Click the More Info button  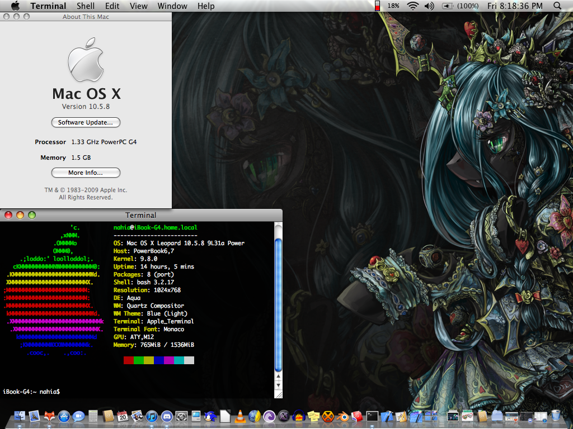tap(86, 173)
